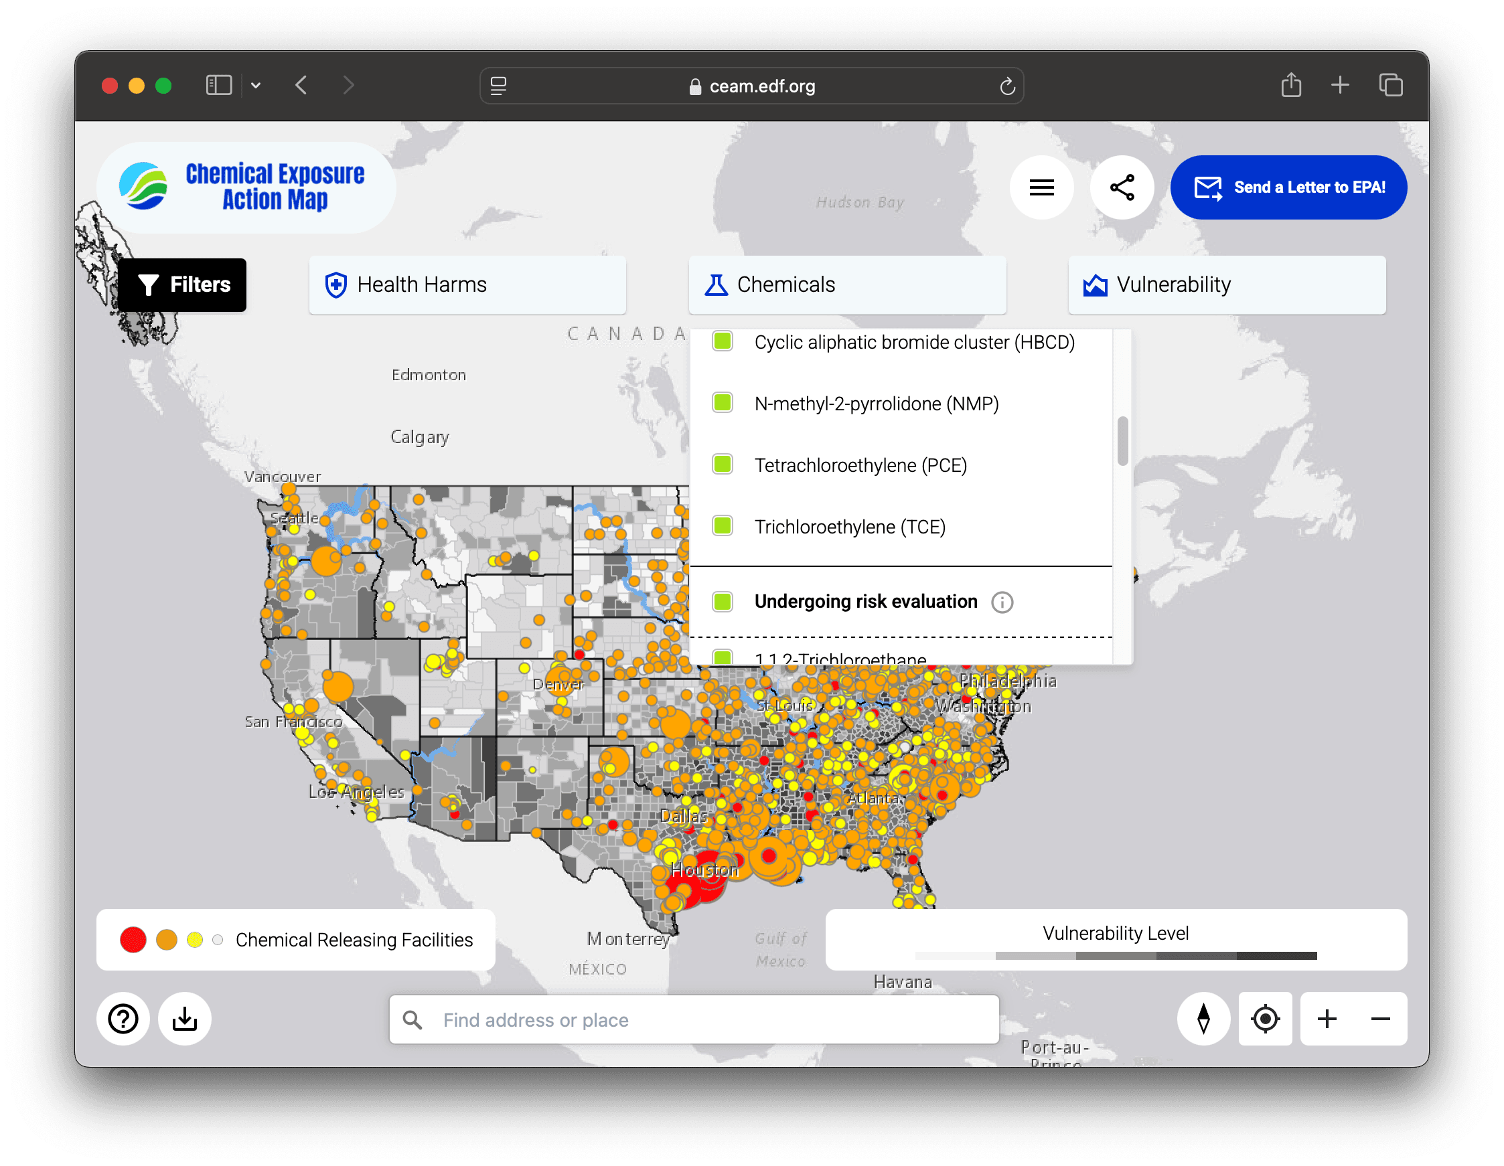
Task: Click Find address or place search field
Action: pos(694,1019)
